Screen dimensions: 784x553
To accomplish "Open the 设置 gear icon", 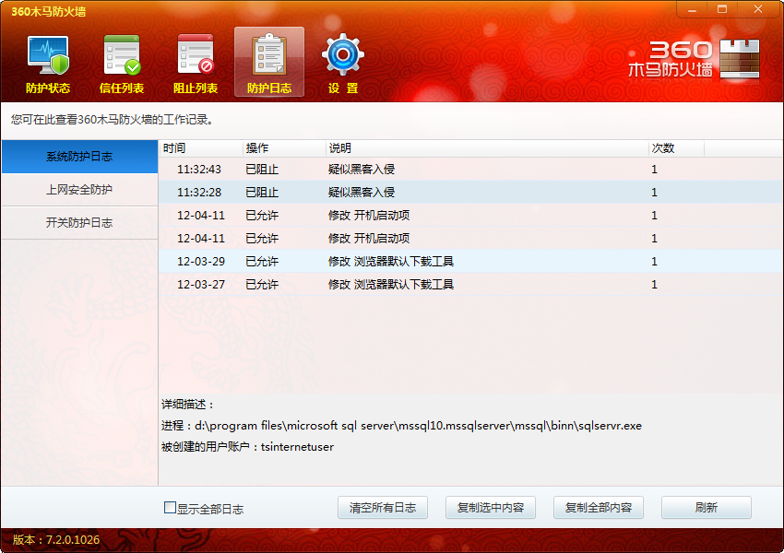I will pyautogui.click(x=343, y=63).
